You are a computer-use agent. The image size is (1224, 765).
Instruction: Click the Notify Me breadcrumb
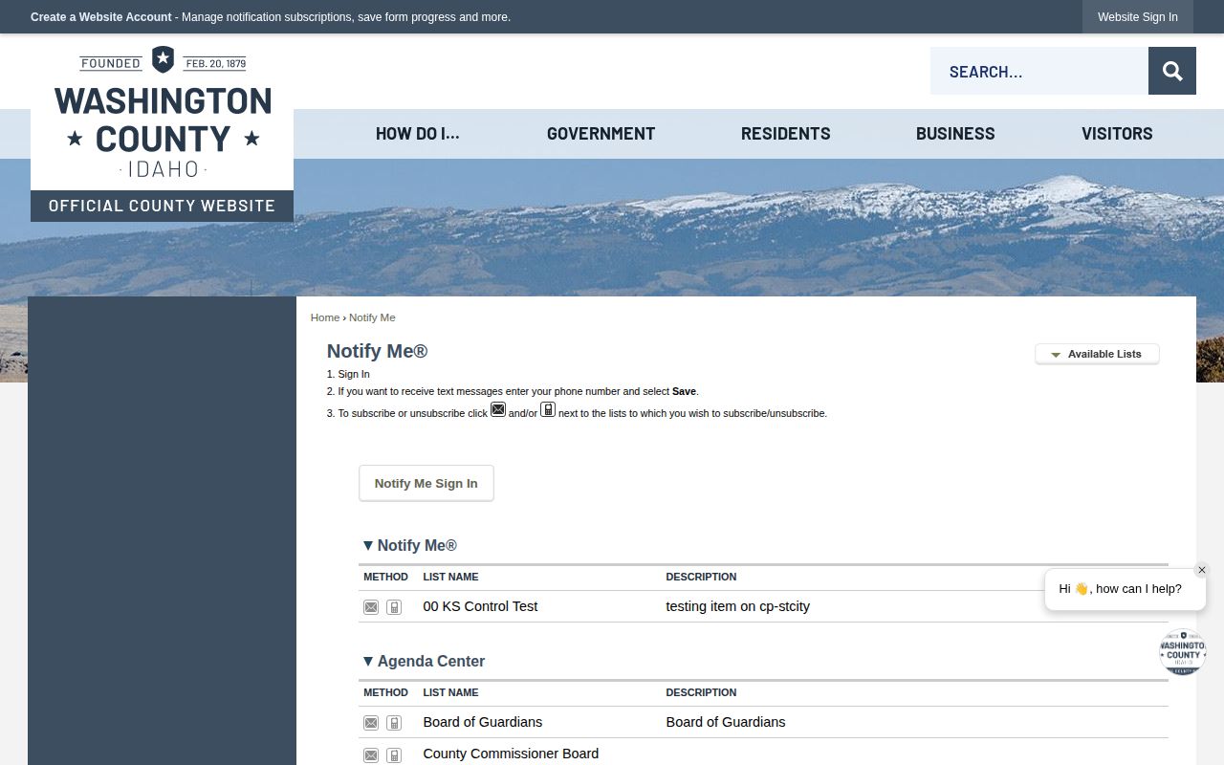click(x=372, y=317)
